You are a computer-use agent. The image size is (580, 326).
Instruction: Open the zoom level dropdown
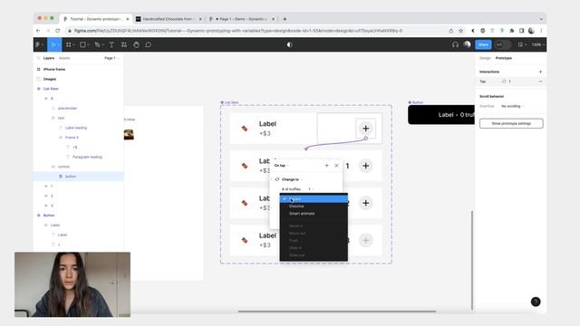537,44
